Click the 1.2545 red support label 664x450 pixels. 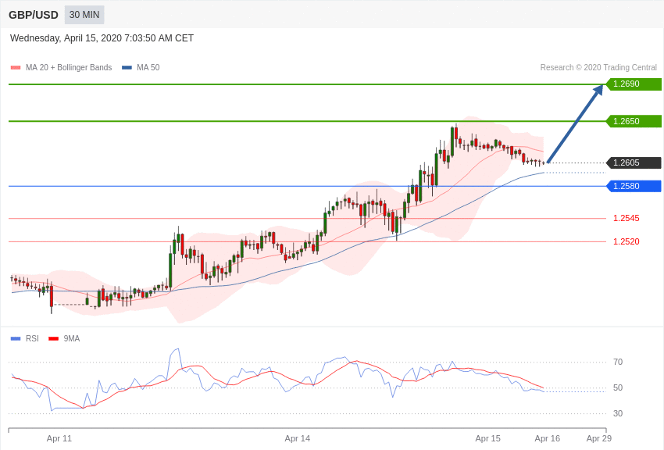(627, 218)
